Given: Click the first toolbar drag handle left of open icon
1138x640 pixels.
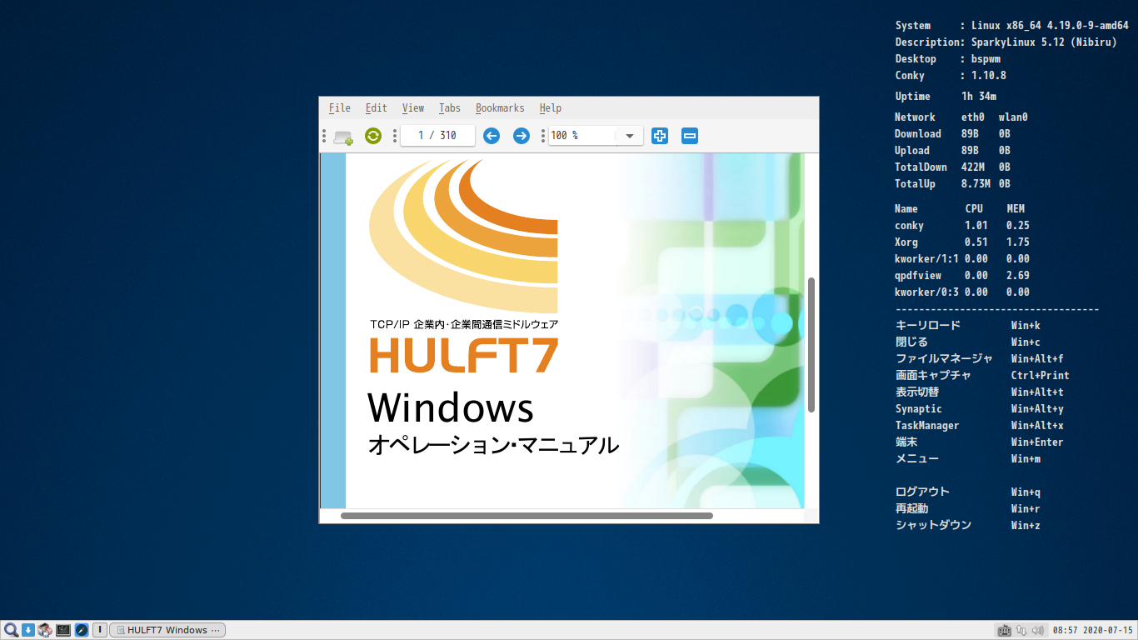Looking at the screenshot, I should [x=324, y=136].
